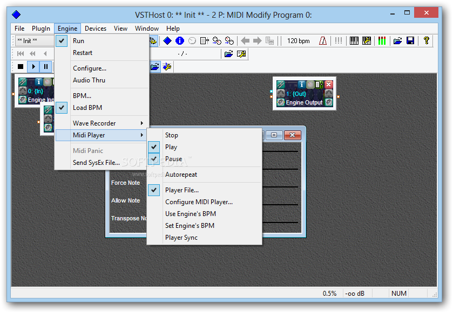This screenshot has height=313, width=453.
Task: Toggle Player File... checked entry
Action: [205, 190]
